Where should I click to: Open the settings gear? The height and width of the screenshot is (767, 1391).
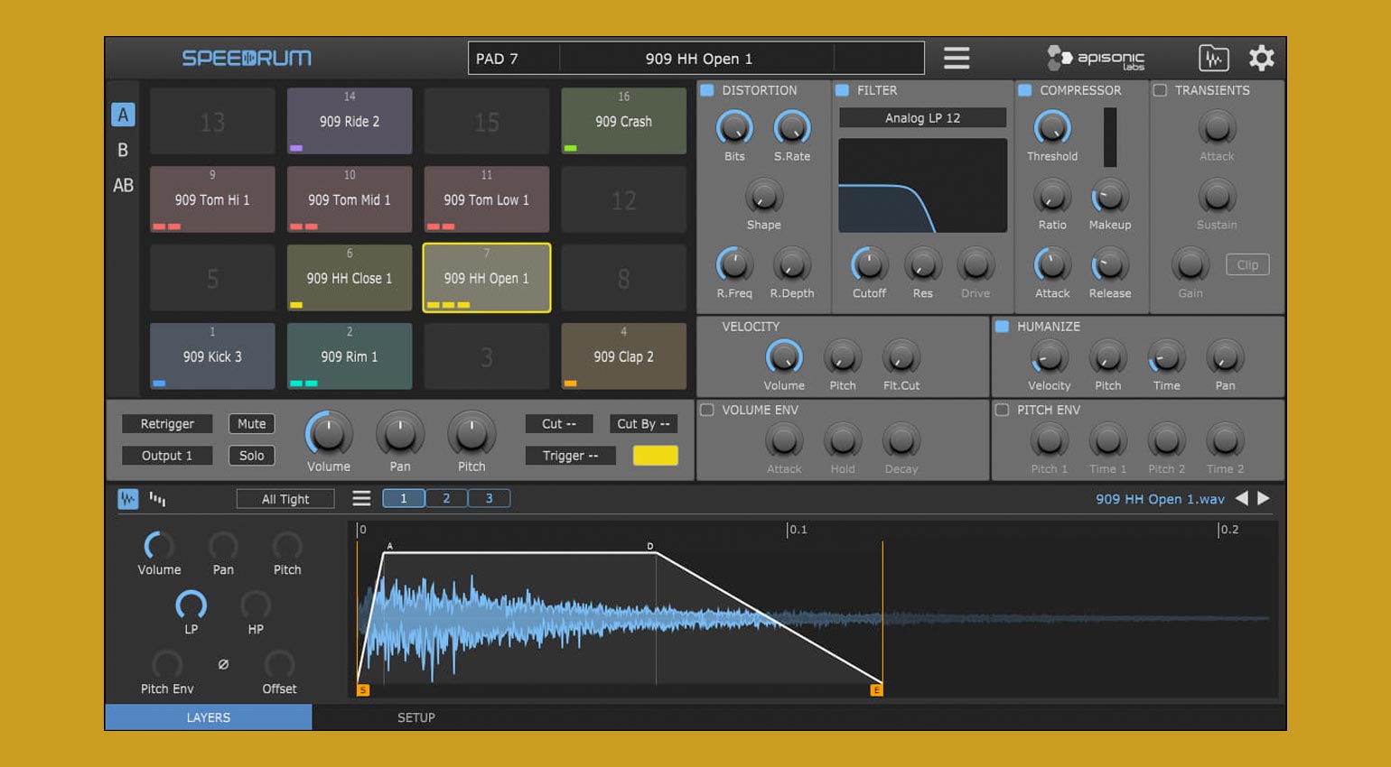coord(1261,59)
